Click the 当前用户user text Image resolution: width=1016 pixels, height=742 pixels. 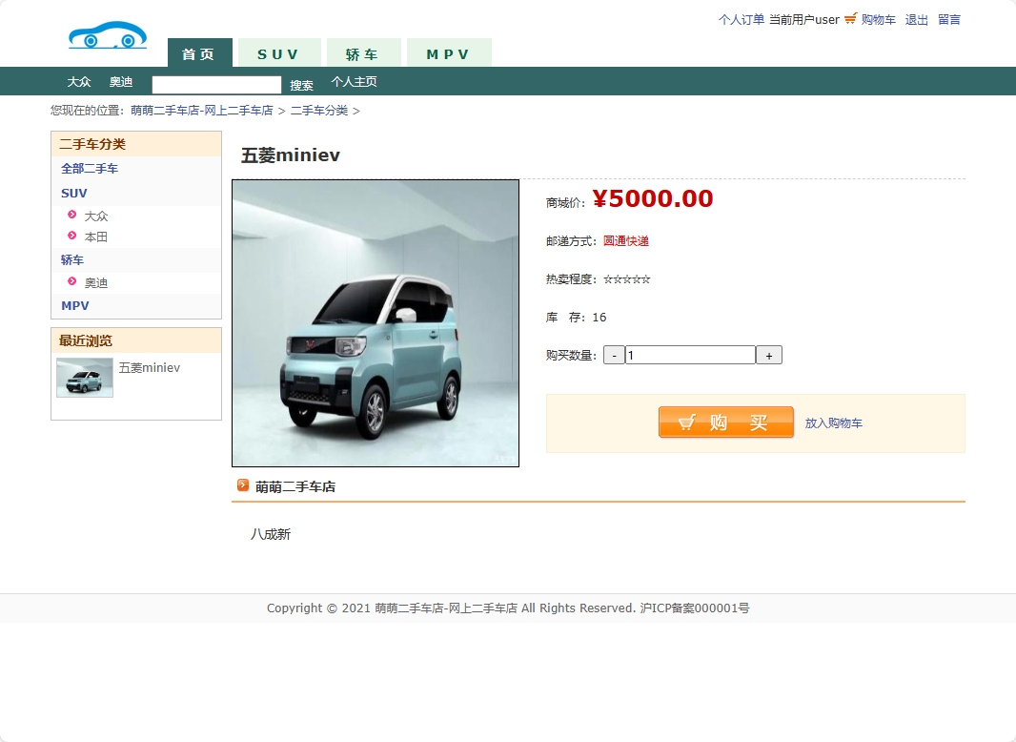[x=804, y=19]
